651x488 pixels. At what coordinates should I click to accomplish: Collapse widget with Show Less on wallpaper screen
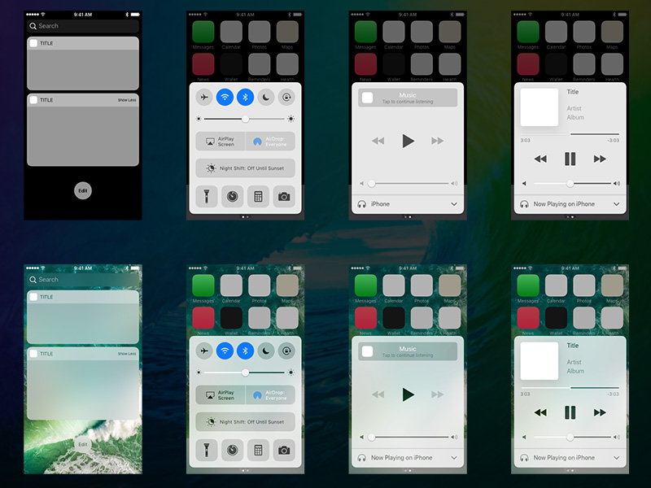click(127, 354)
